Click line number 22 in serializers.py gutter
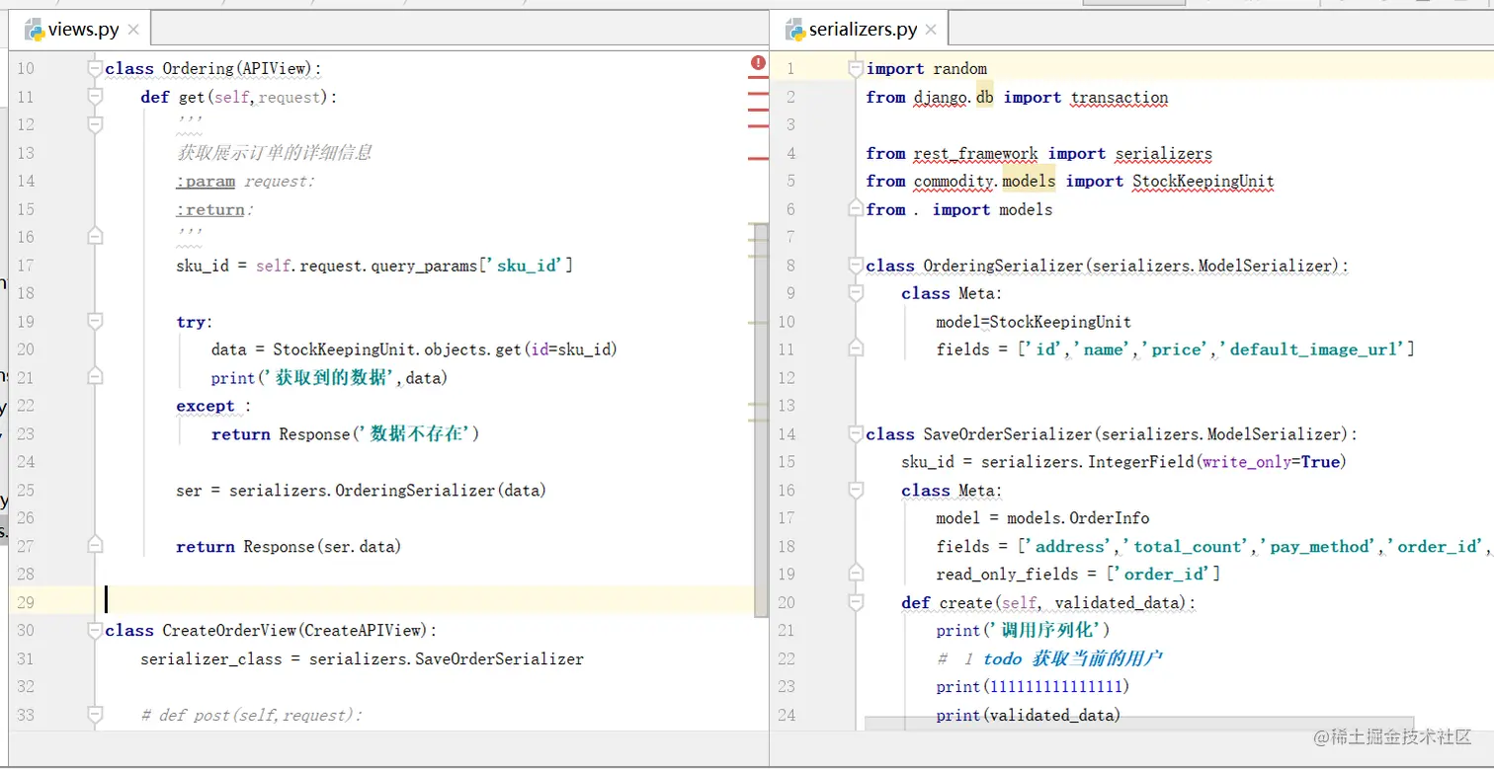Screen dimensions: 1494x769 click(x=787, y=658)
